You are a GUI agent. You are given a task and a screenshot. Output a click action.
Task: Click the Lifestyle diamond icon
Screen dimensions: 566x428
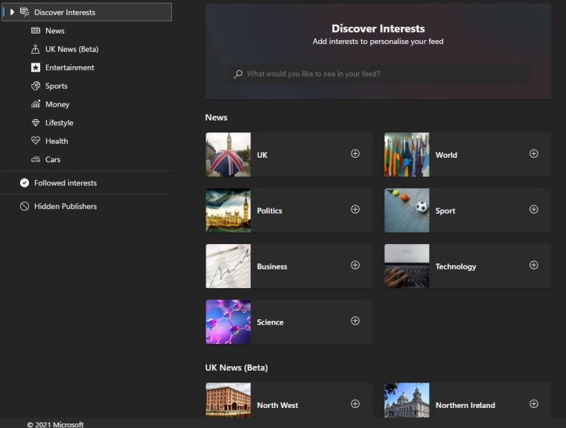[36, 123]
